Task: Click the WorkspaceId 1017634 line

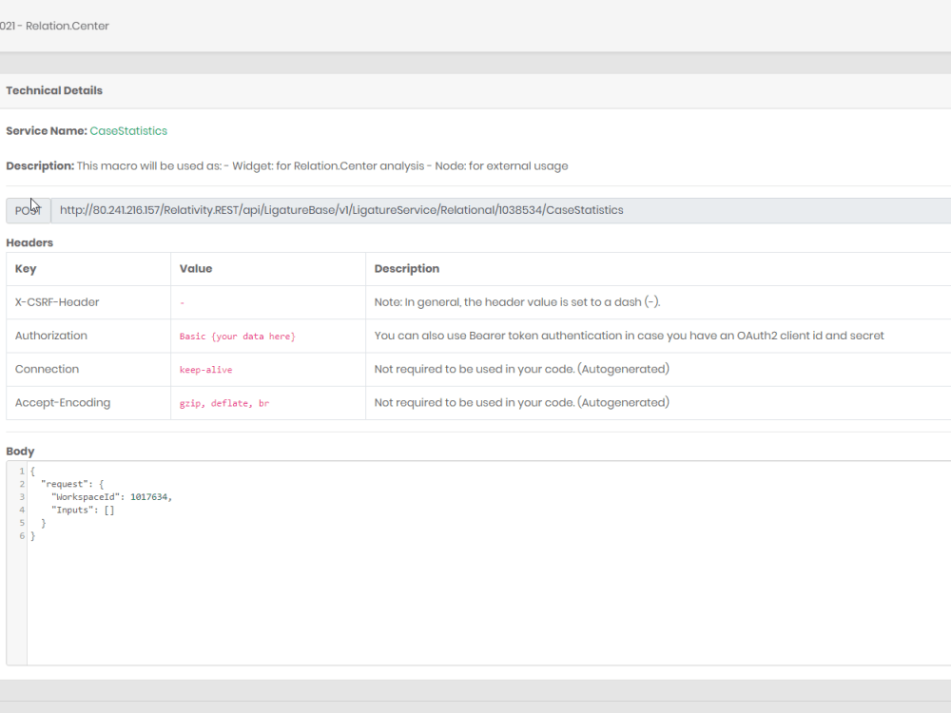Action: (111, 497)
